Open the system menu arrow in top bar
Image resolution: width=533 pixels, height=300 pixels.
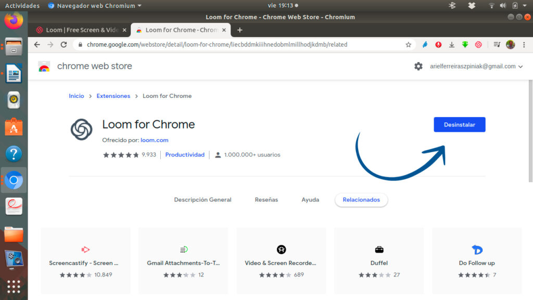[x=525, y=5]
